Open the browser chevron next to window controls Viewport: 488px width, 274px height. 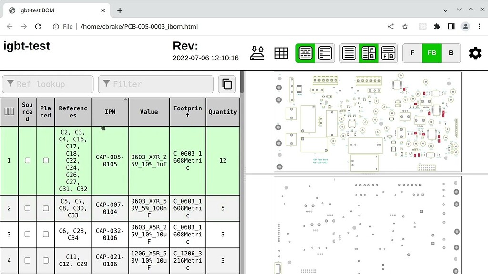pos(445,10)
